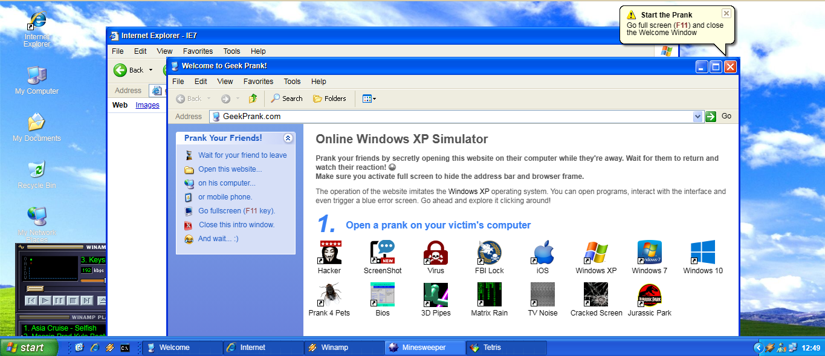Open the 3D Pipes screensaver icon
The image size is (825, 356).
click(x=436, y=299)
